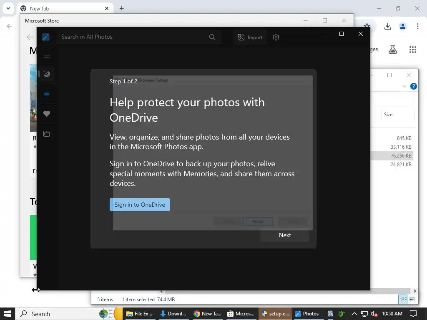Expand the Photos hamburger navigation menu

(47, 57)
